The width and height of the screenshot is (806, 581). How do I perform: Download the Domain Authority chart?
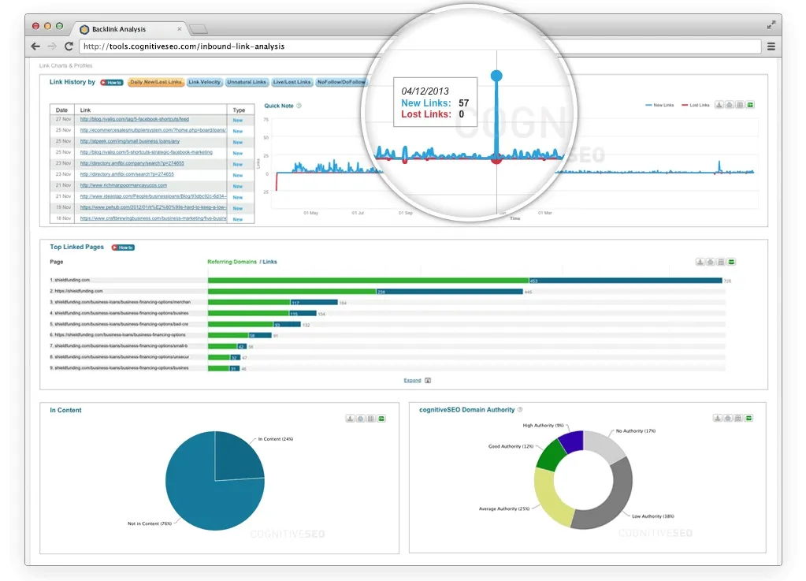point(718,419)
